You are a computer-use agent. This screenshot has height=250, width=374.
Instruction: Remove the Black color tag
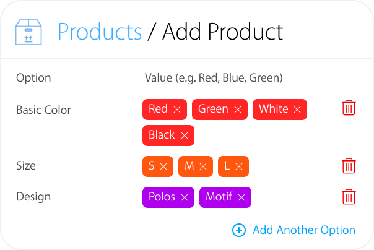[185, 136]
